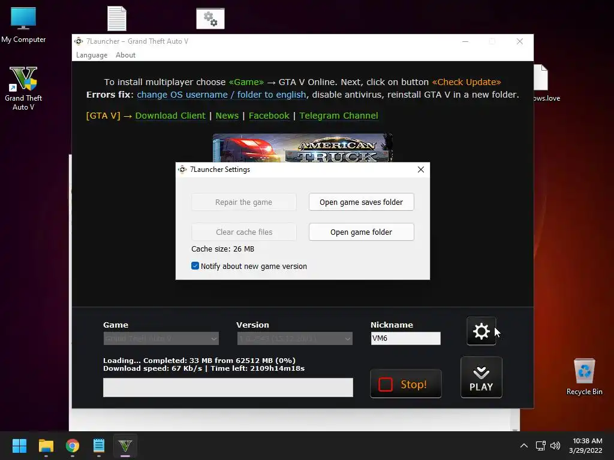
Task: Uncheck Notify about new game version
Action: point(195,266)
